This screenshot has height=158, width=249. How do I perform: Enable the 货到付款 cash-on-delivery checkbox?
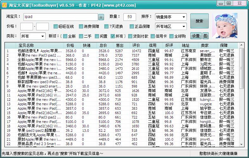pyautogui.click(x=130, y=36)
